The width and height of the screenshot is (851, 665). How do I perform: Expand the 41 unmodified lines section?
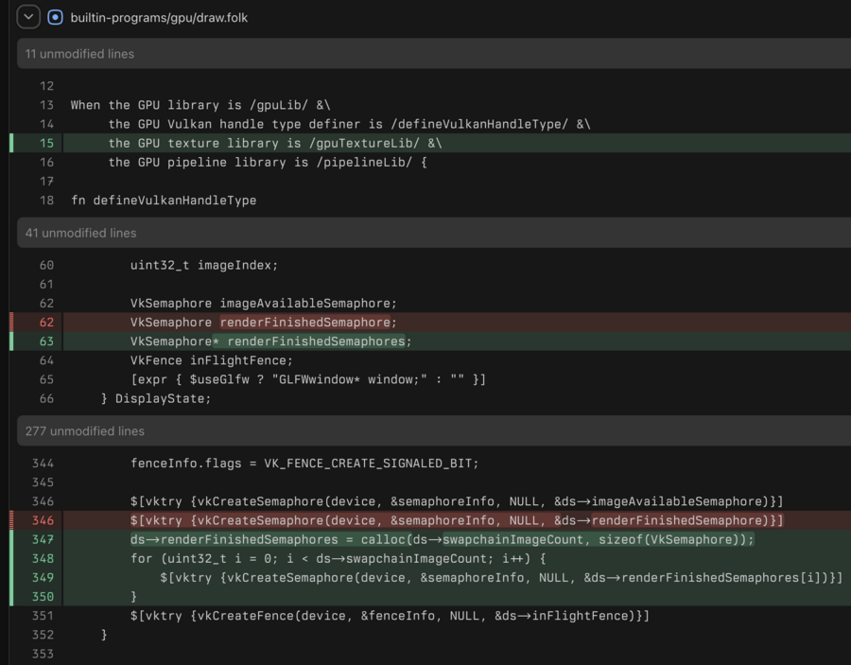click(434, 233)
